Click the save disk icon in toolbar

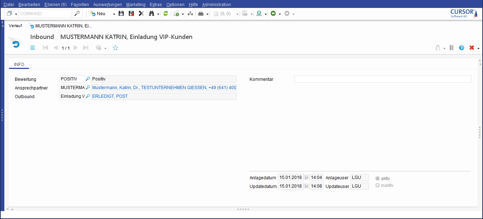point(121,14)
